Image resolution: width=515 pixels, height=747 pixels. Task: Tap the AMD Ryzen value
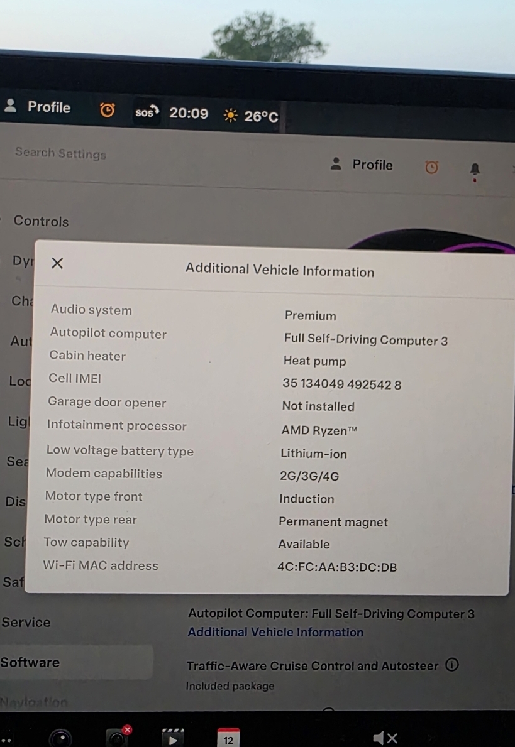pos(319,430)
